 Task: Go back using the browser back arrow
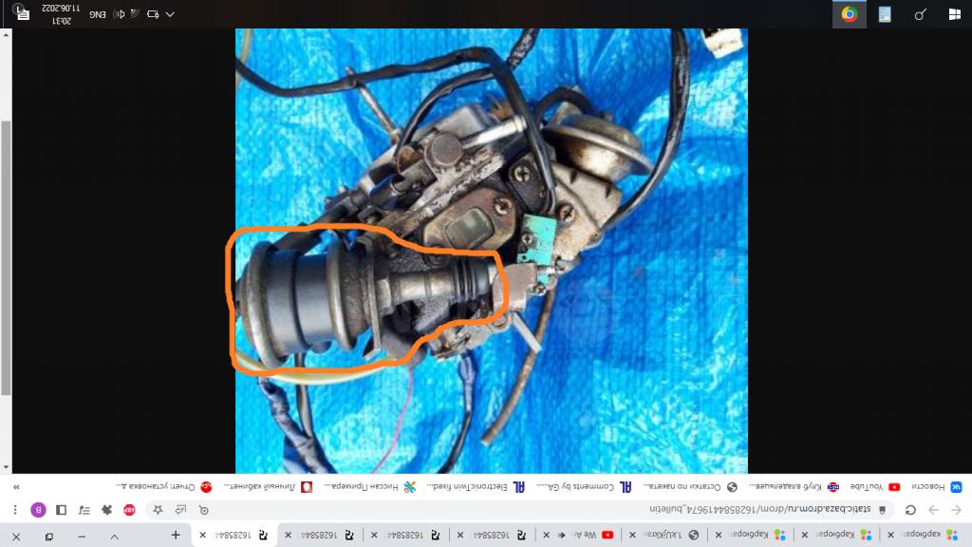click(x=957, y=510)
